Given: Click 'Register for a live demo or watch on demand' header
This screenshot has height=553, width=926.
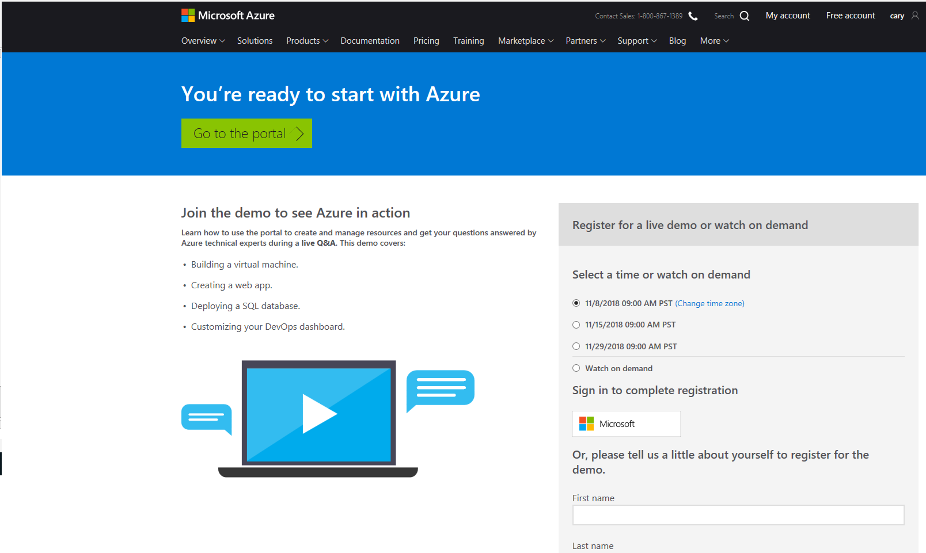Looking at the screenshot, I should coord(690,225).
